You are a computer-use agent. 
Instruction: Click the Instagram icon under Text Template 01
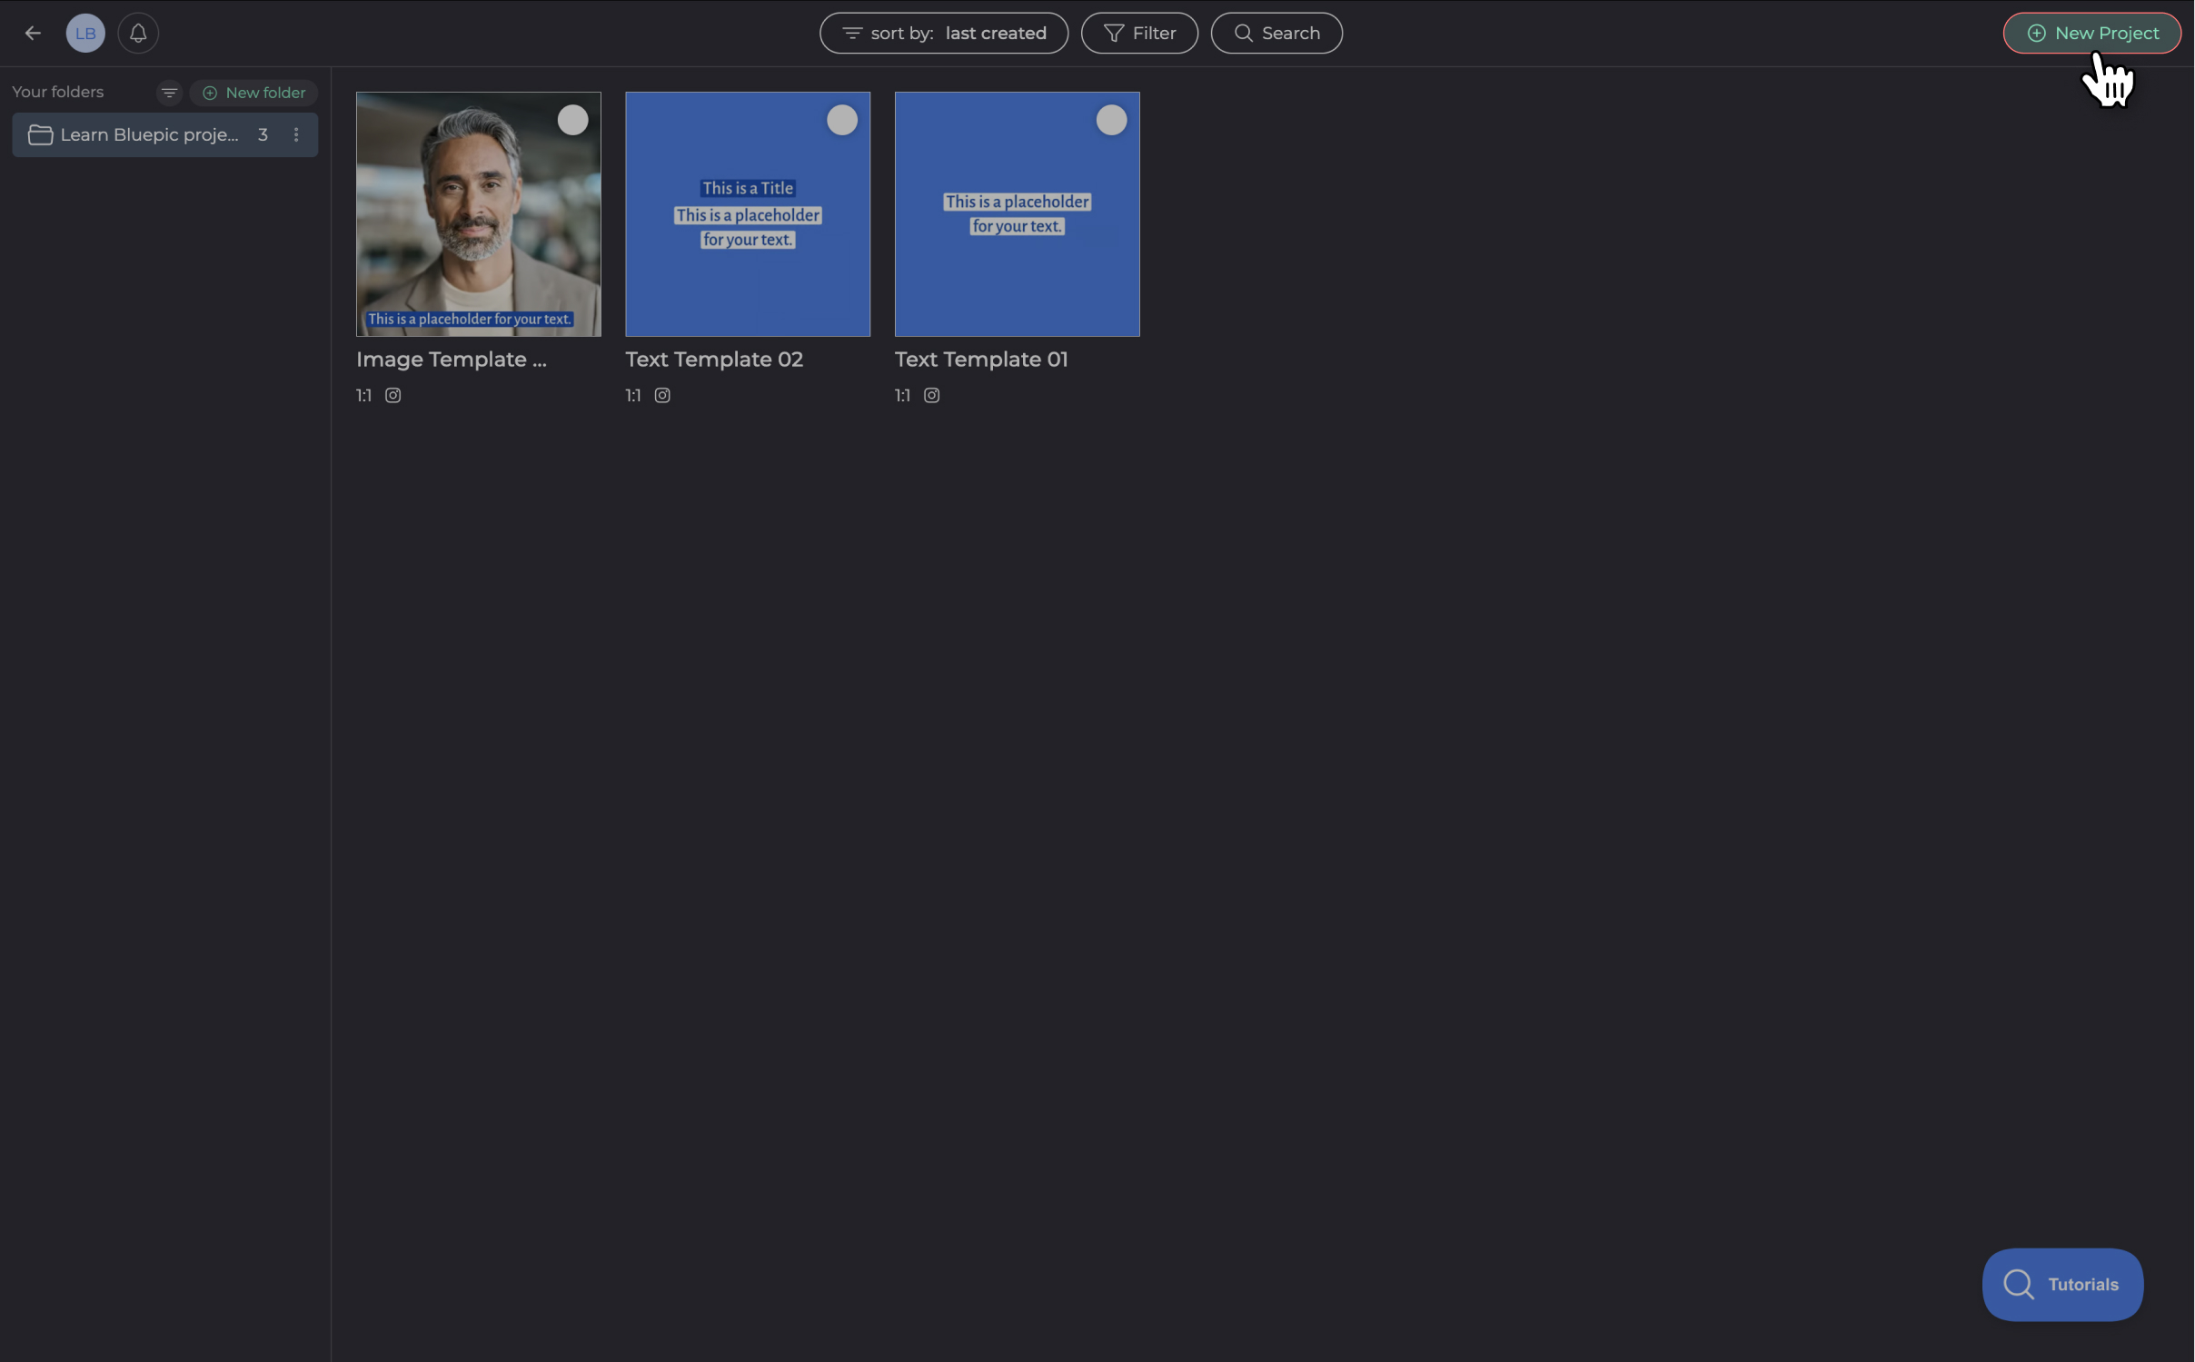point(932,396)
